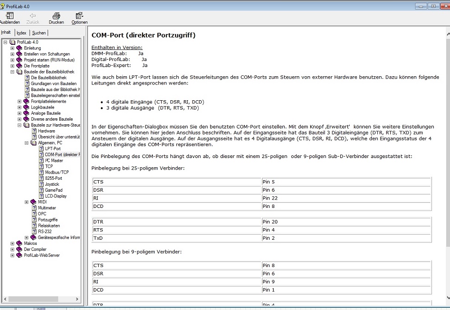Open Die Bauteilbibliothek help topic

(x=49, y=78)
